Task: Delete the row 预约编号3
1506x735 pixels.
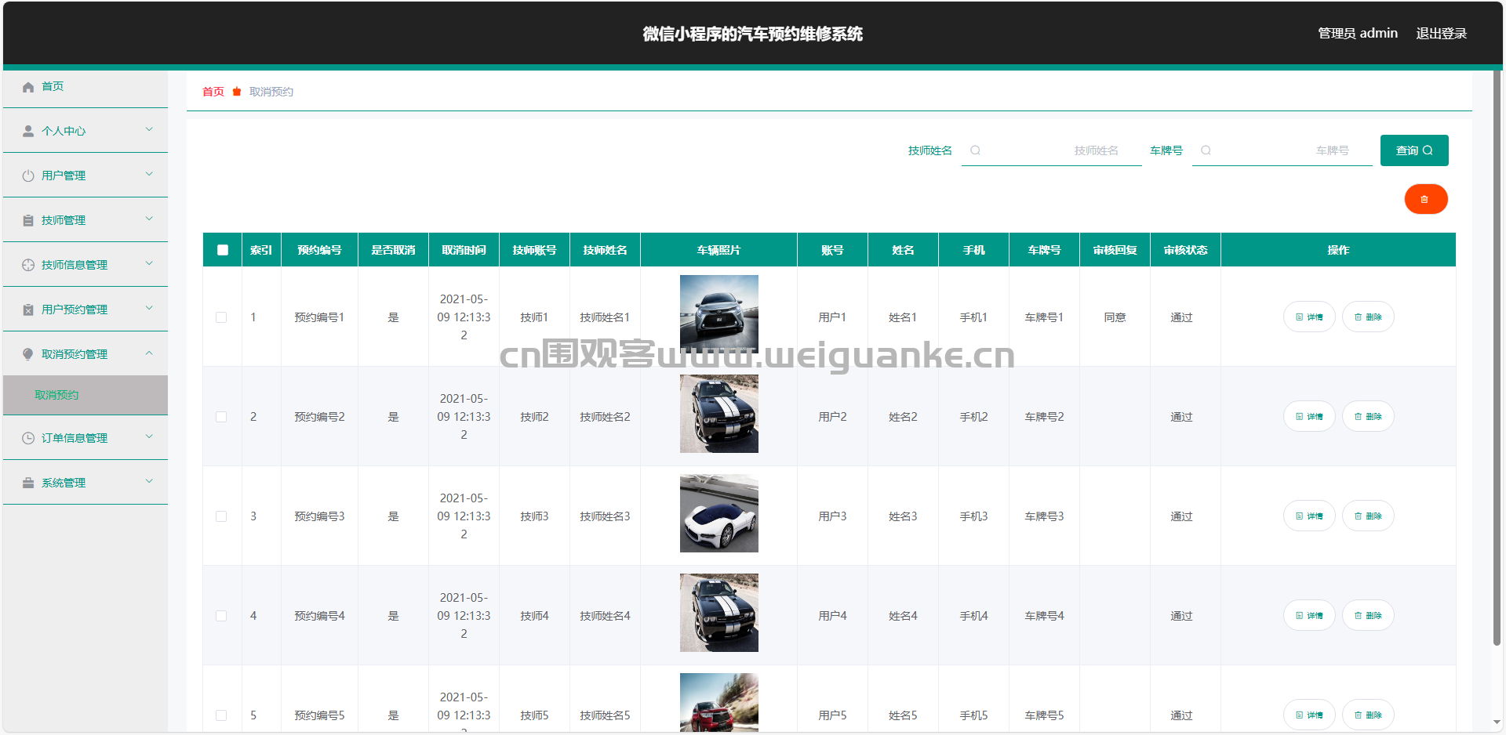Action: tap(1368, 516)
